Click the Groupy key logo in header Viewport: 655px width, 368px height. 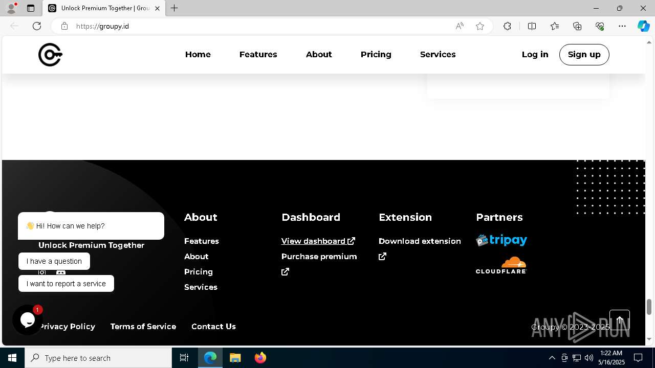pyautogui.click(x=50, y=55)
